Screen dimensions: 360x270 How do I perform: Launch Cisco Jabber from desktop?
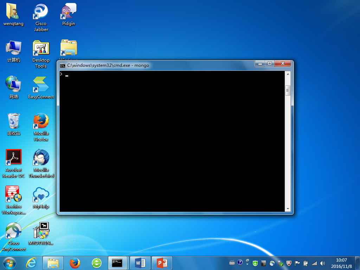tap(41, 17)
